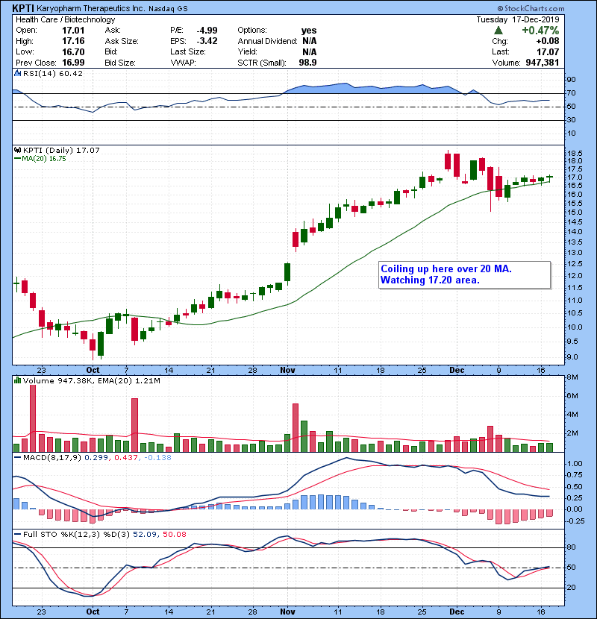Image resolution: width=597 pixels, height=619 pixels.
Task: Click the Yield N/A value
Action: click(310, 51)
